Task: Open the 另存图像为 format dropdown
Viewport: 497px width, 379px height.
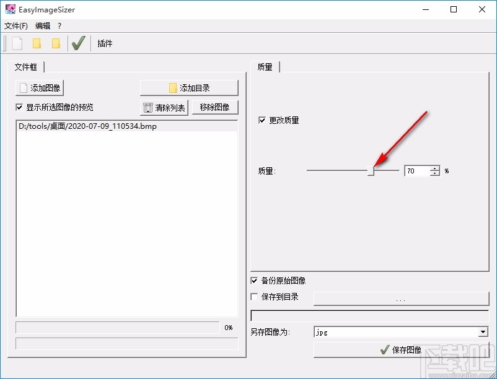Action: 482,332
